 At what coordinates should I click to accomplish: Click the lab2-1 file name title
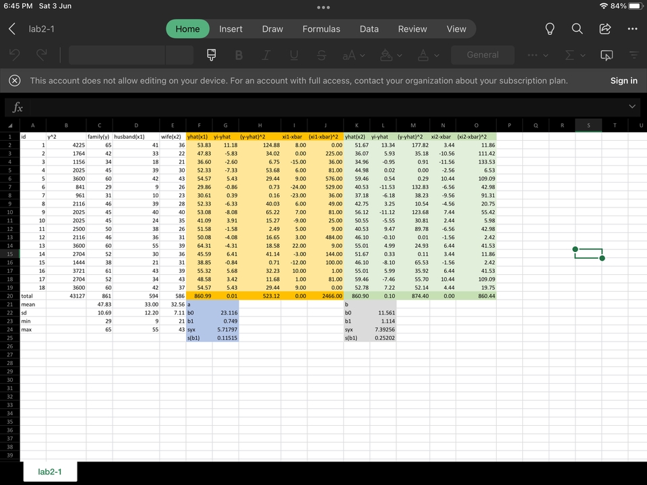tap(41, 29)
